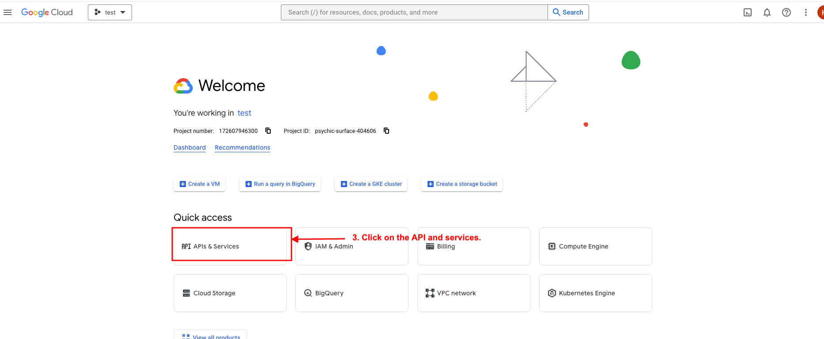Open IAM & Admin card
824x339 pixels.
352,246
